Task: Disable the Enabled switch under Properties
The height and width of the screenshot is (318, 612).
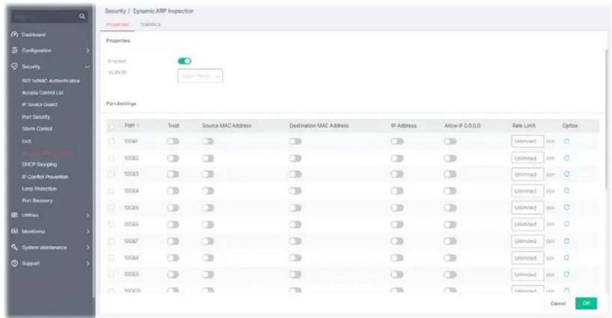Action: pyautogui.click(x=185, y=61)
